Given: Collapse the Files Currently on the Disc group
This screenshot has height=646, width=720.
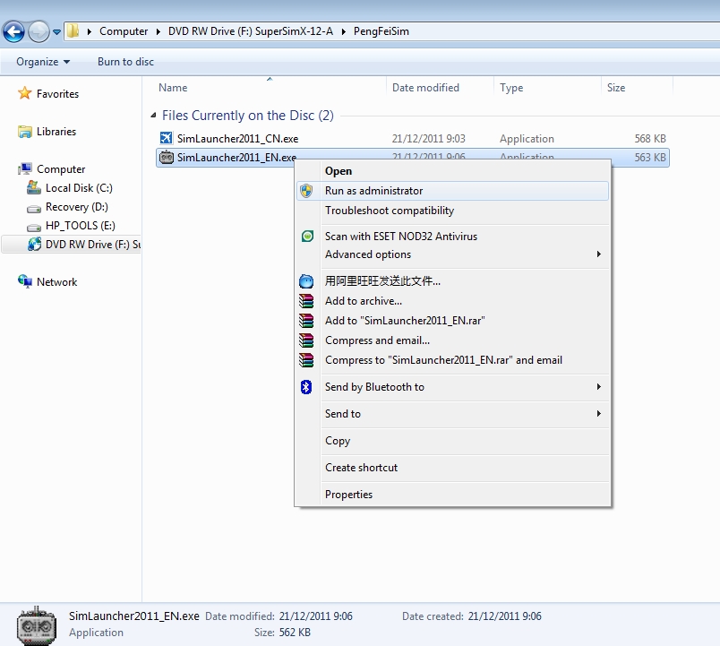Looking at the screenshot, I should pyautogui.click(x=153, y=116).
